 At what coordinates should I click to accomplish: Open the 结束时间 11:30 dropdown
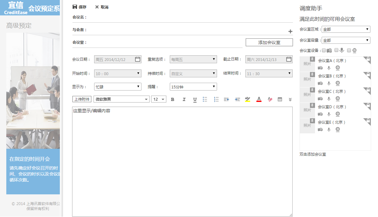coord(269,74)
